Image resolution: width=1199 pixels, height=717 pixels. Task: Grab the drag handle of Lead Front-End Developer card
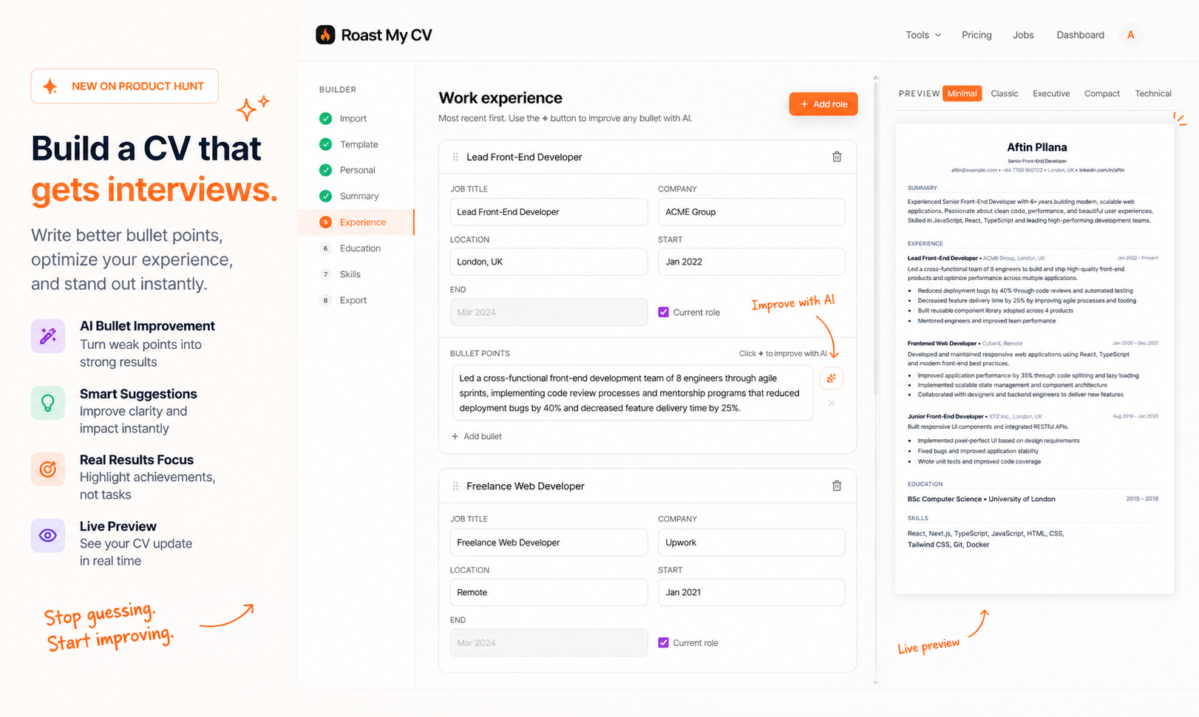(455, 157)
